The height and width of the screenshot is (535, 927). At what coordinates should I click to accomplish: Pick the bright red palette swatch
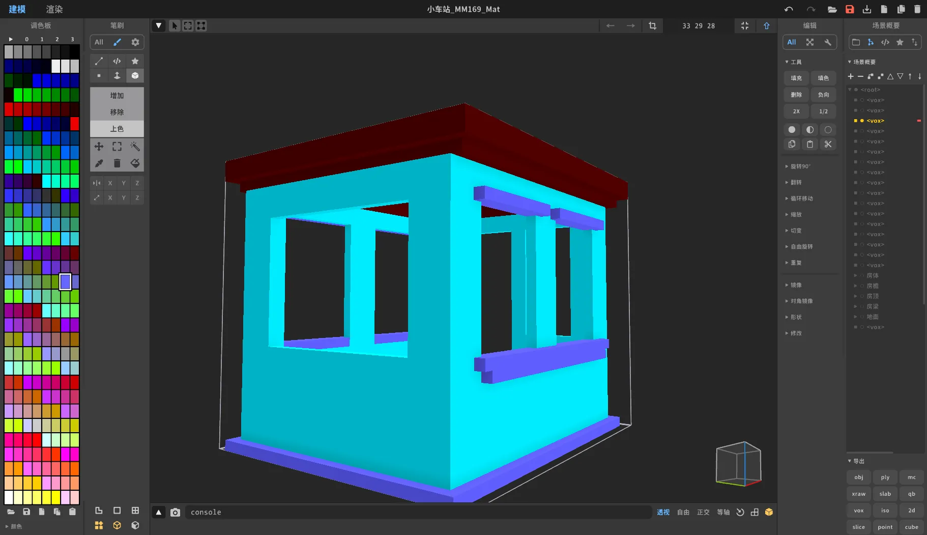click(75, 124)
